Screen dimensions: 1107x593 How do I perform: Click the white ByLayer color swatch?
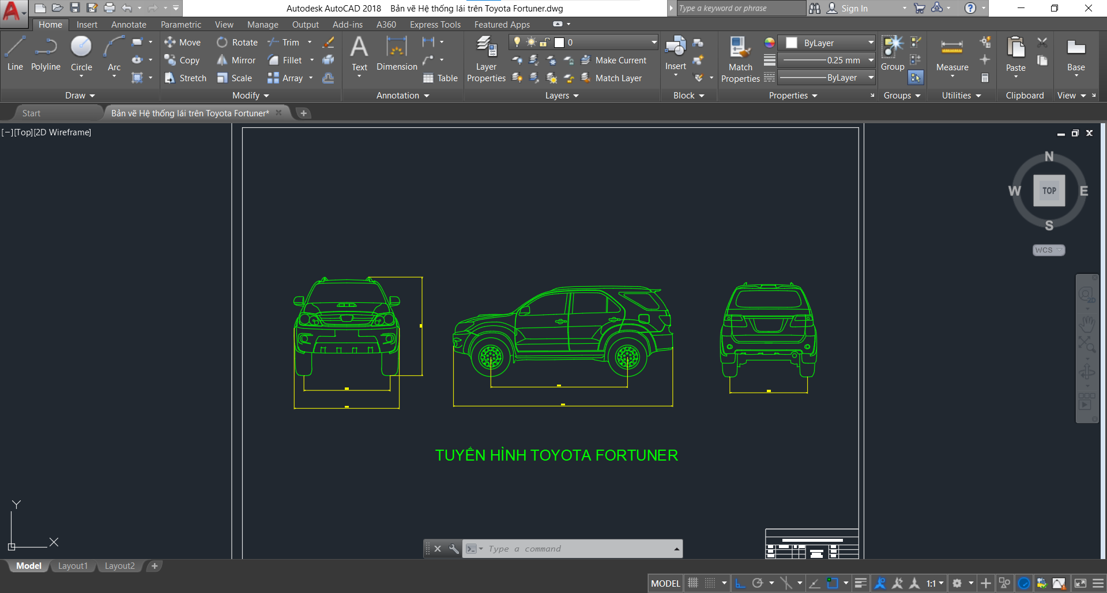point(792,43)
